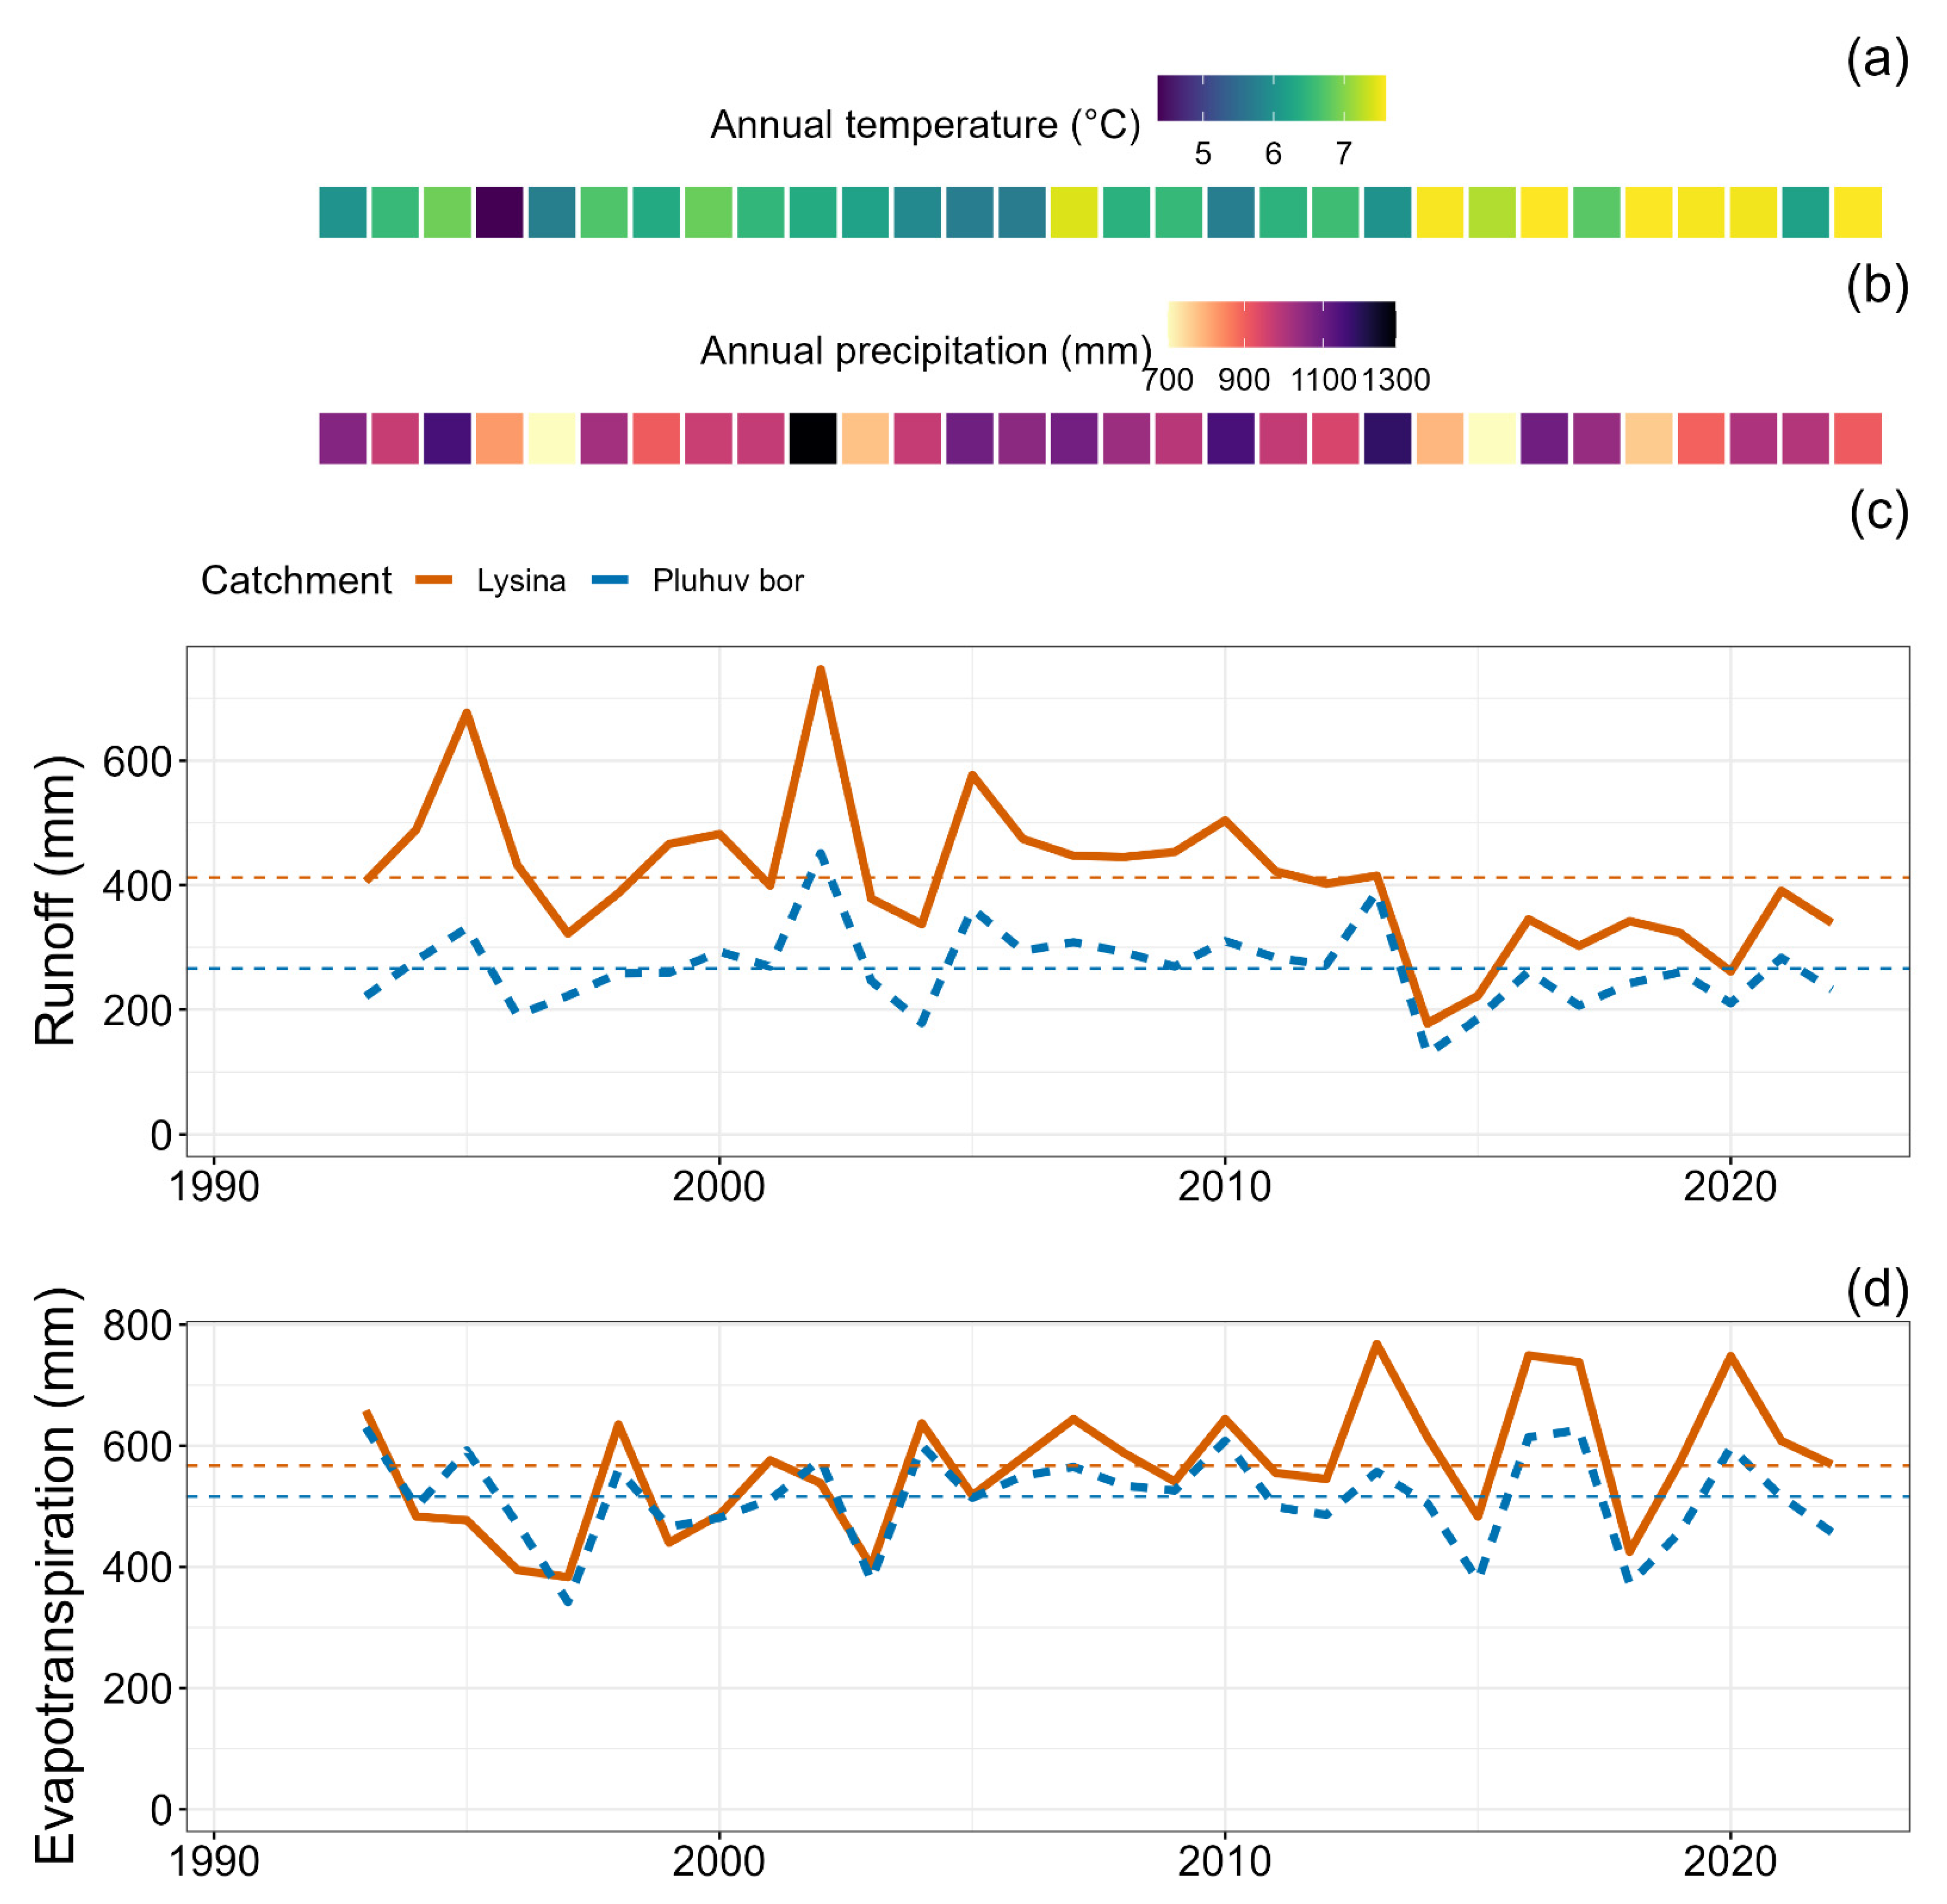Image resolution: width=1947 pixels, height=1904 pixels.
Task: Click the '2000' x-axis tick under Runoff panel
Action: [x=719, y=1187]
